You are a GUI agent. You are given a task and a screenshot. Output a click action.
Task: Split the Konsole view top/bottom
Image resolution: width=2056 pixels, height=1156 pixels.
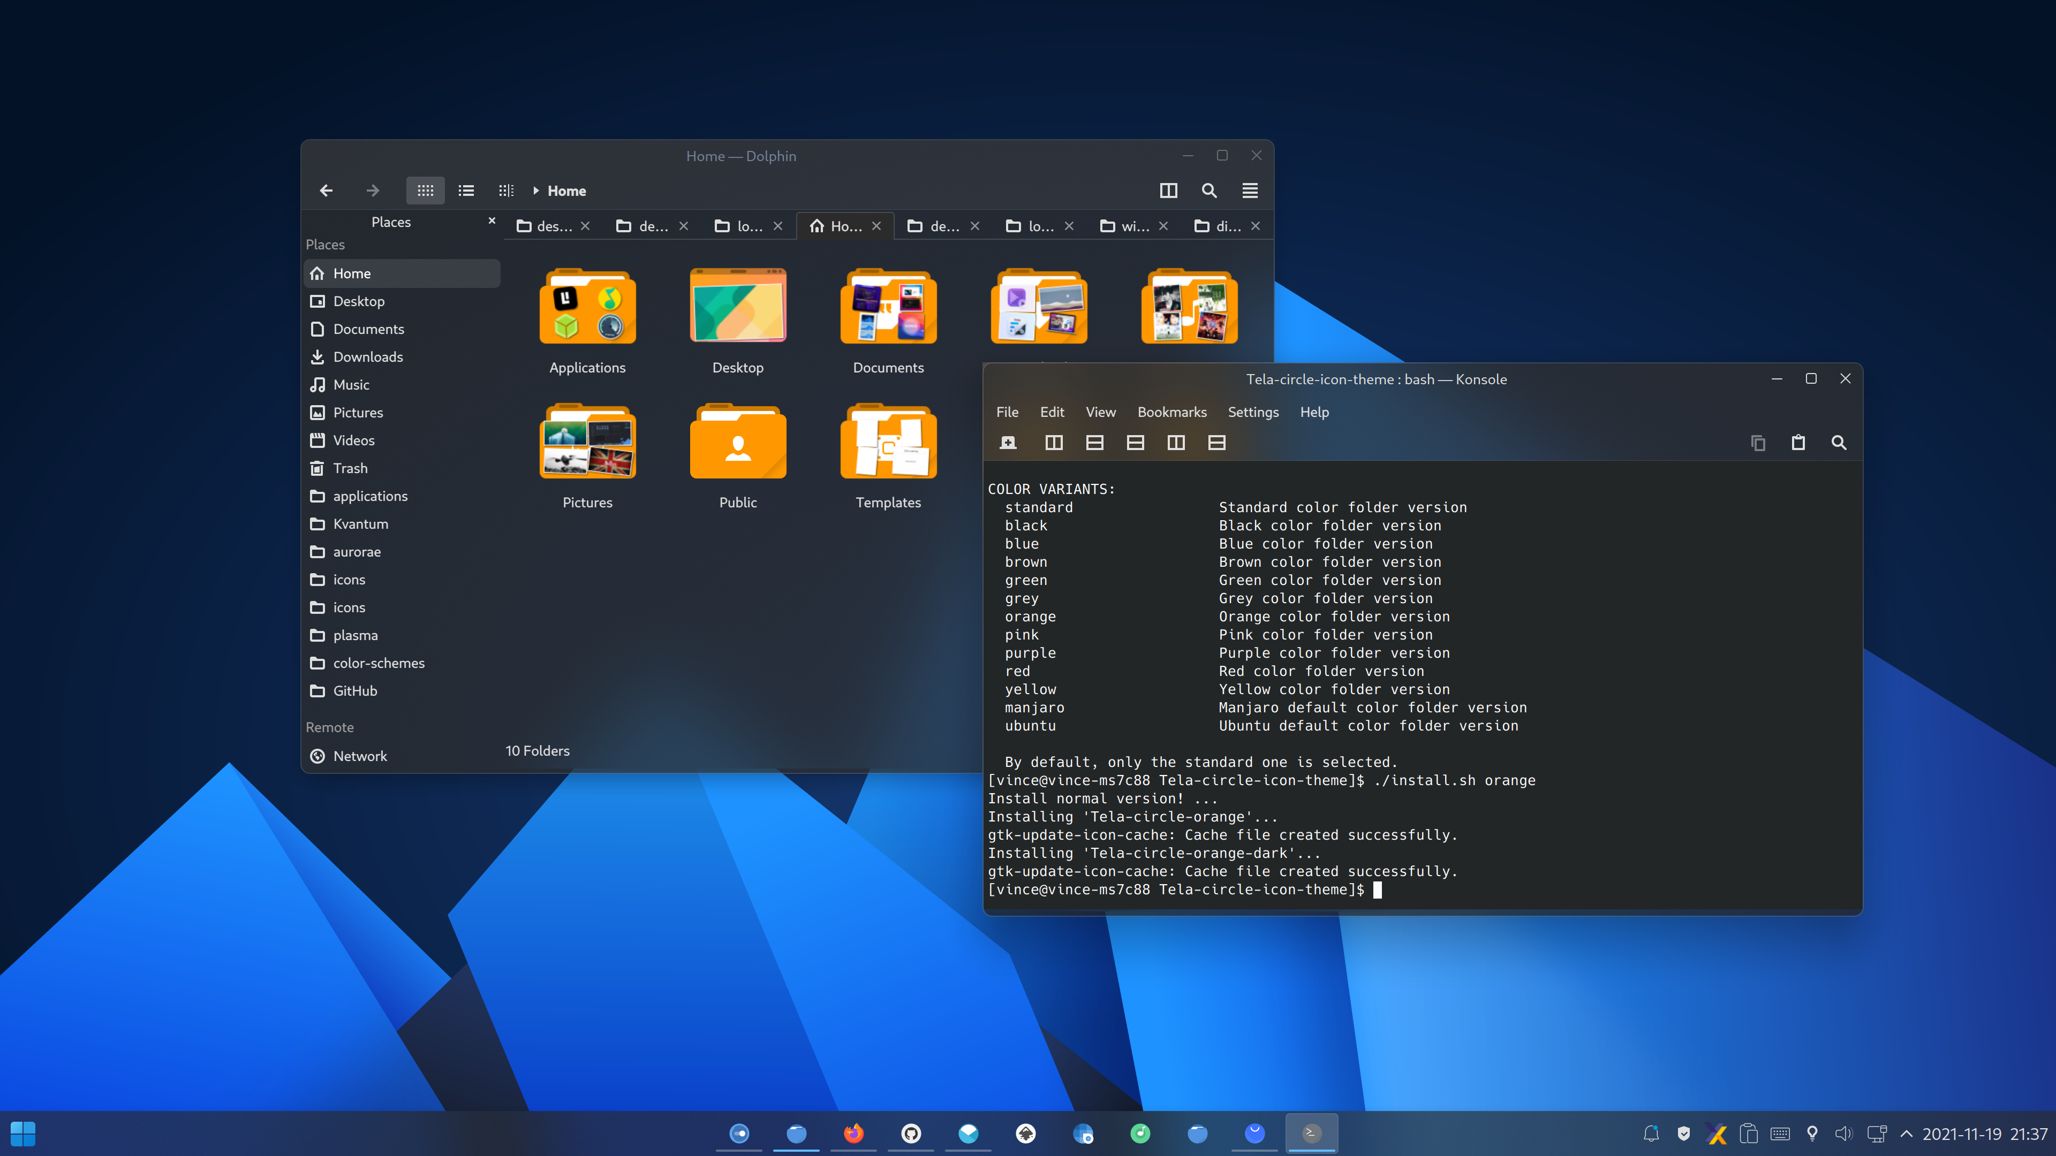coord(1095,442)
